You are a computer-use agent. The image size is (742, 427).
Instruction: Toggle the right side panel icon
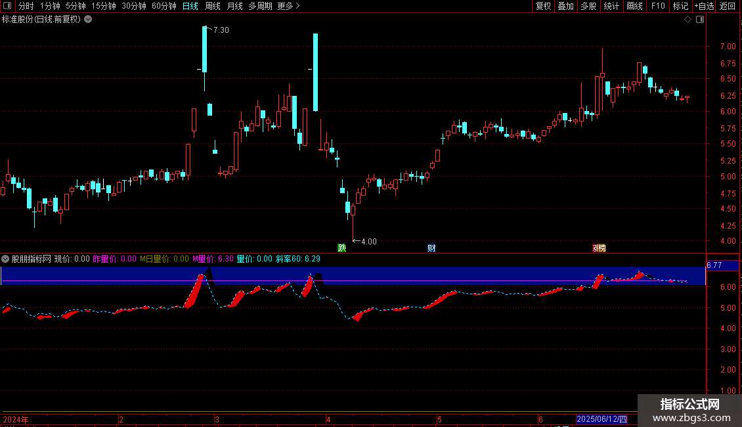pyautogui.click(x=700, y=20)
